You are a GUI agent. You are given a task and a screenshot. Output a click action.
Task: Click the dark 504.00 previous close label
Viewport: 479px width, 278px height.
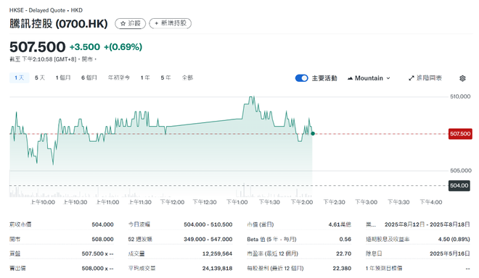459,185
